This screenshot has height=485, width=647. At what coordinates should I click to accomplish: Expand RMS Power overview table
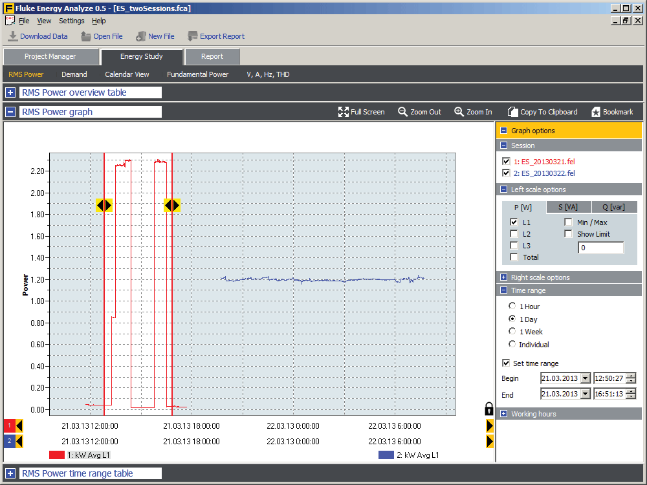coord(10,92)
